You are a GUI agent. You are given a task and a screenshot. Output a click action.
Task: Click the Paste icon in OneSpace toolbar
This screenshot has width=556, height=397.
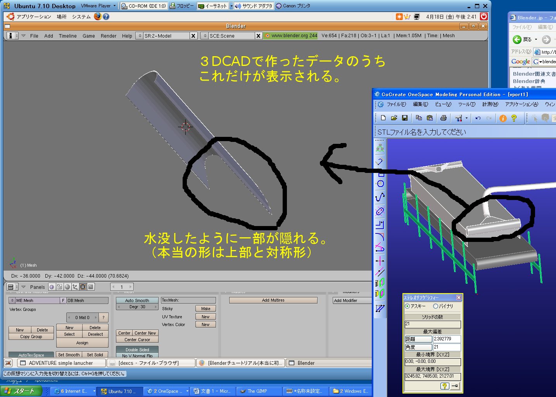[x=430, y=118]
